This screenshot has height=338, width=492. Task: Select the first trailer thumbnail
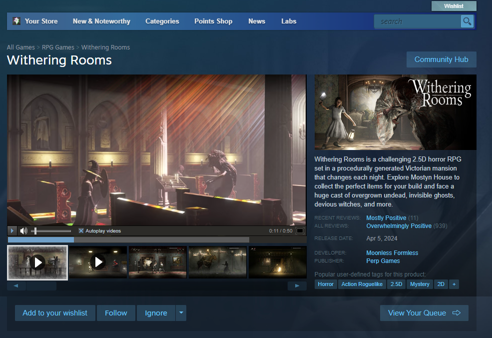coord(37,262)
